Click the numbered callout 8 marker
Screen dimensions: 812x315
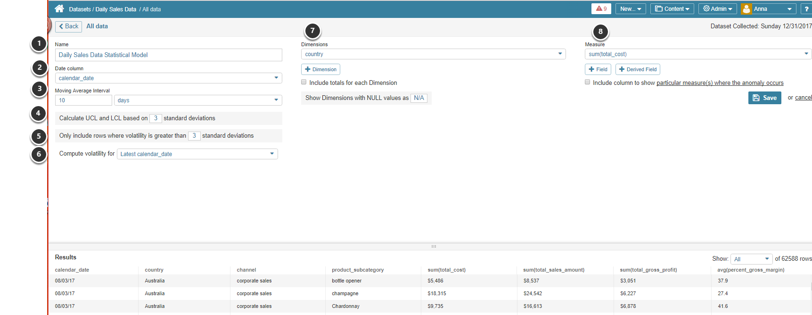[600, 32]
